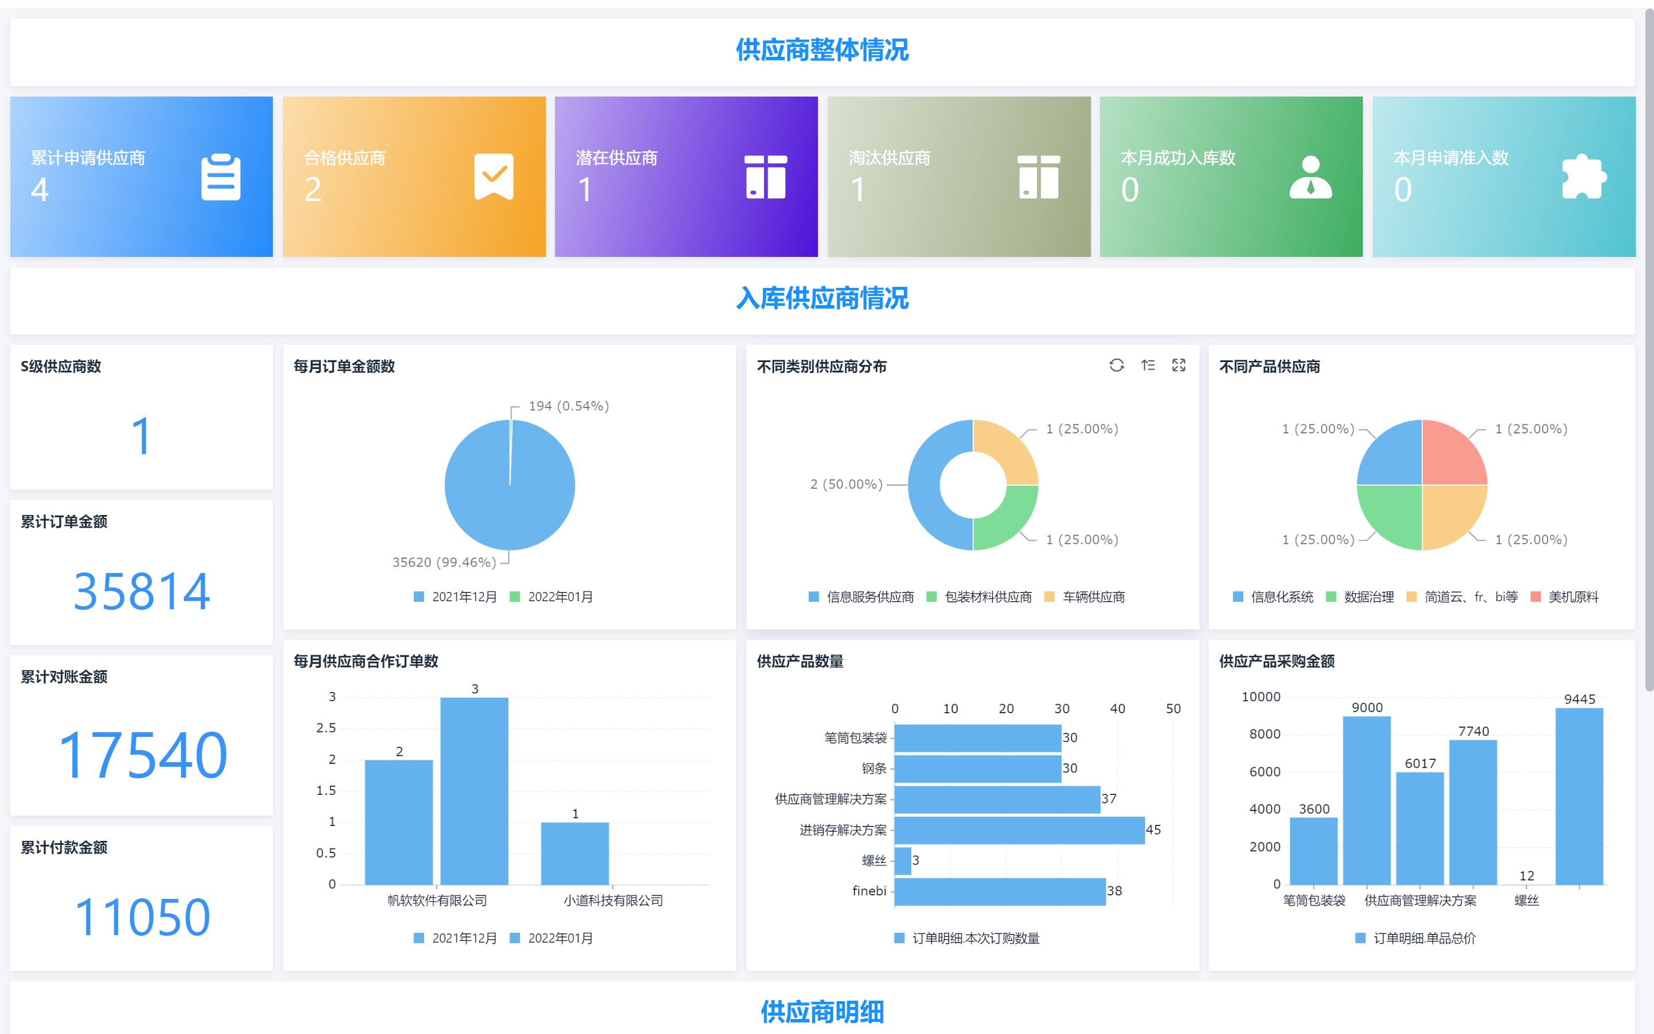Click the 进销存解决方案 bar in 供应产品数量
This screenshot has height=1034, width=1654.
click(x=1019, y=830)
